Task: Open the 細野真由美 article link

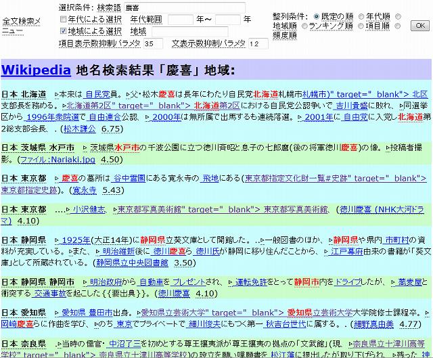Action: click(373, 324)
